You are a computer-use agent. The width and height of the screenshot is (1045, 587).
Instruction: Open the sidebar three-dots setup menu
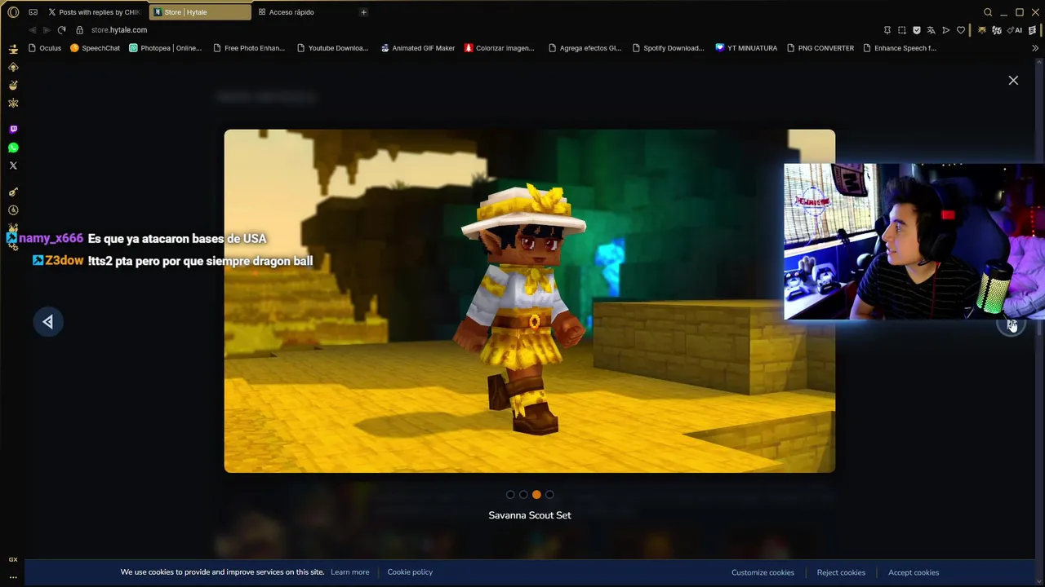point(13,576)
